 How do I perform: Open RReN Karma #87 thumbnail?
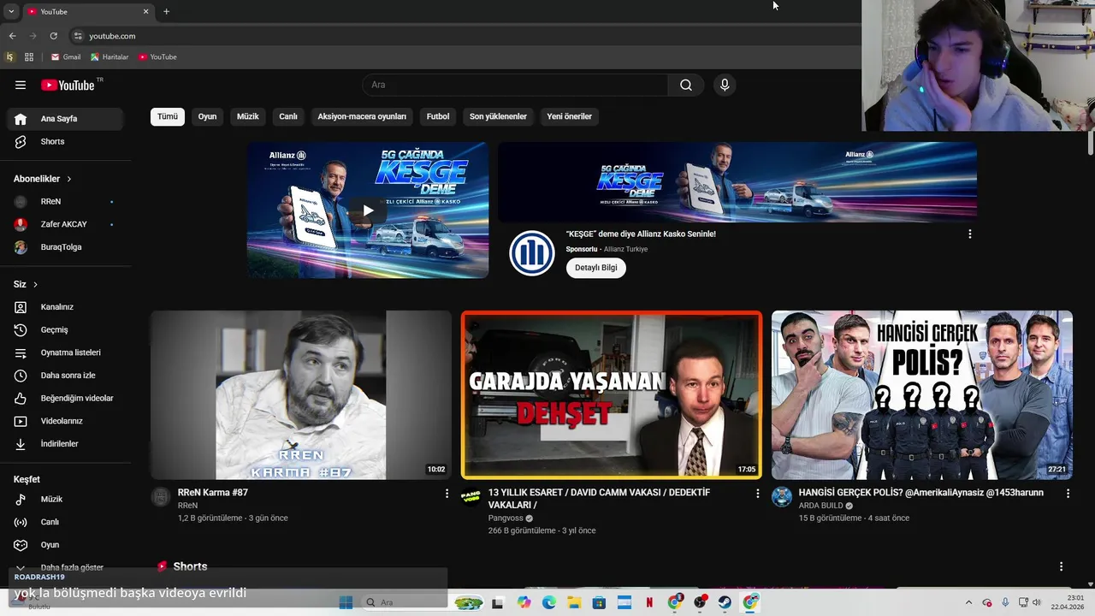301,394
